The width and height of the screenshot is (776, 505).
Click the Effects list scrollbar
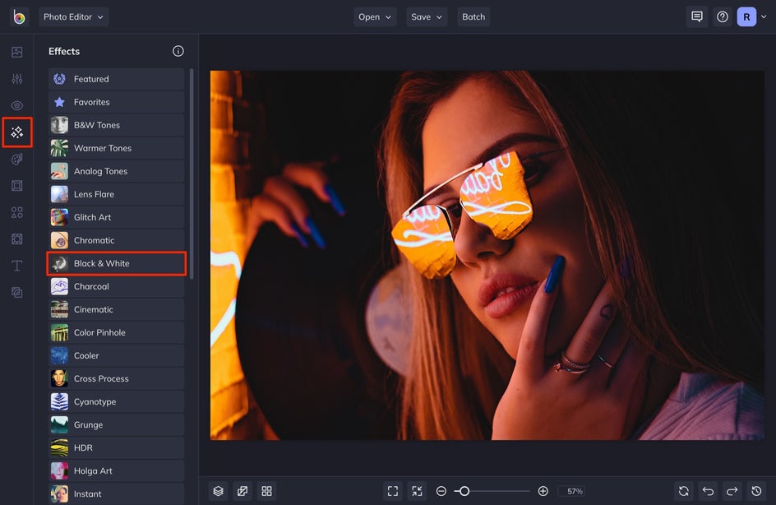tap(192, 174)
